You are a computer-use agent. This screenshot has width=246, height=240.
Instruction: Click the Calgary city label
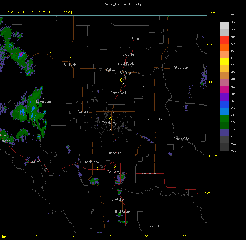point(114,172)
